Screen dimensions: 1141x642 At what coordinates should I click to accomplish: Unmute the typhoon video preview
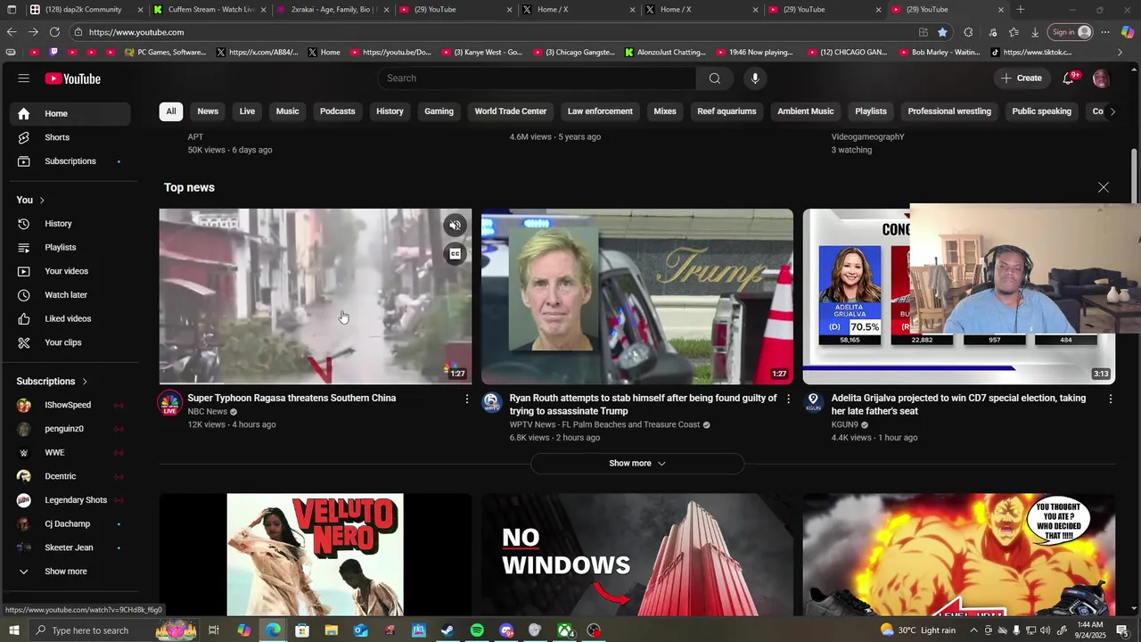point(455,226)
